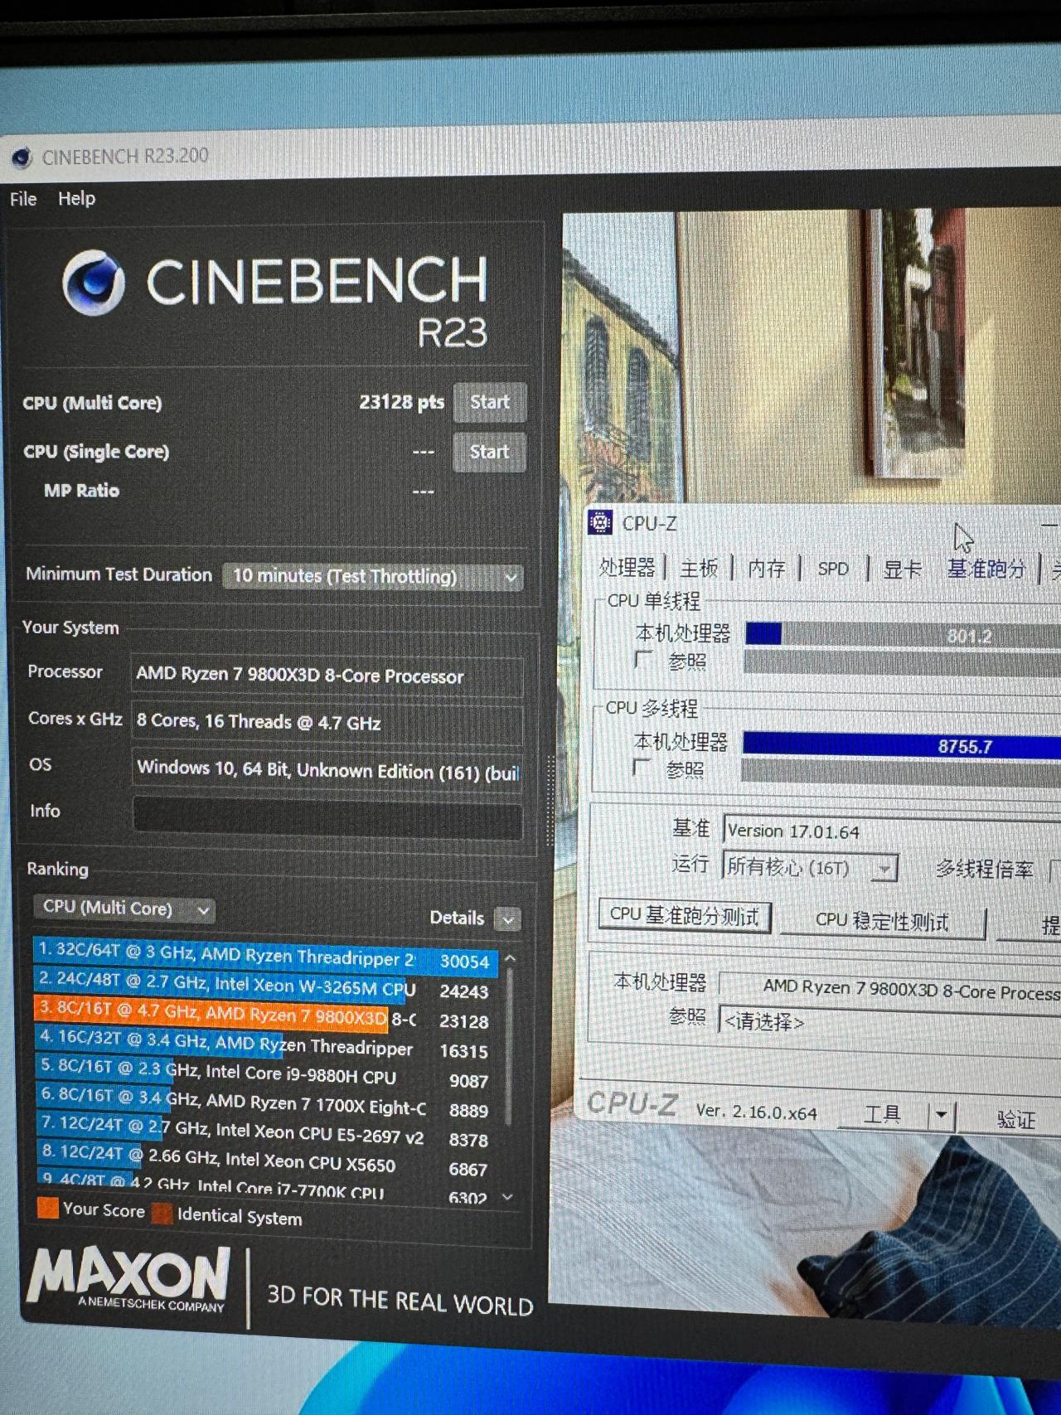1061x1415 pixels.
Task: Expand the ranking Details dropdown
Action: pos(507,918)
